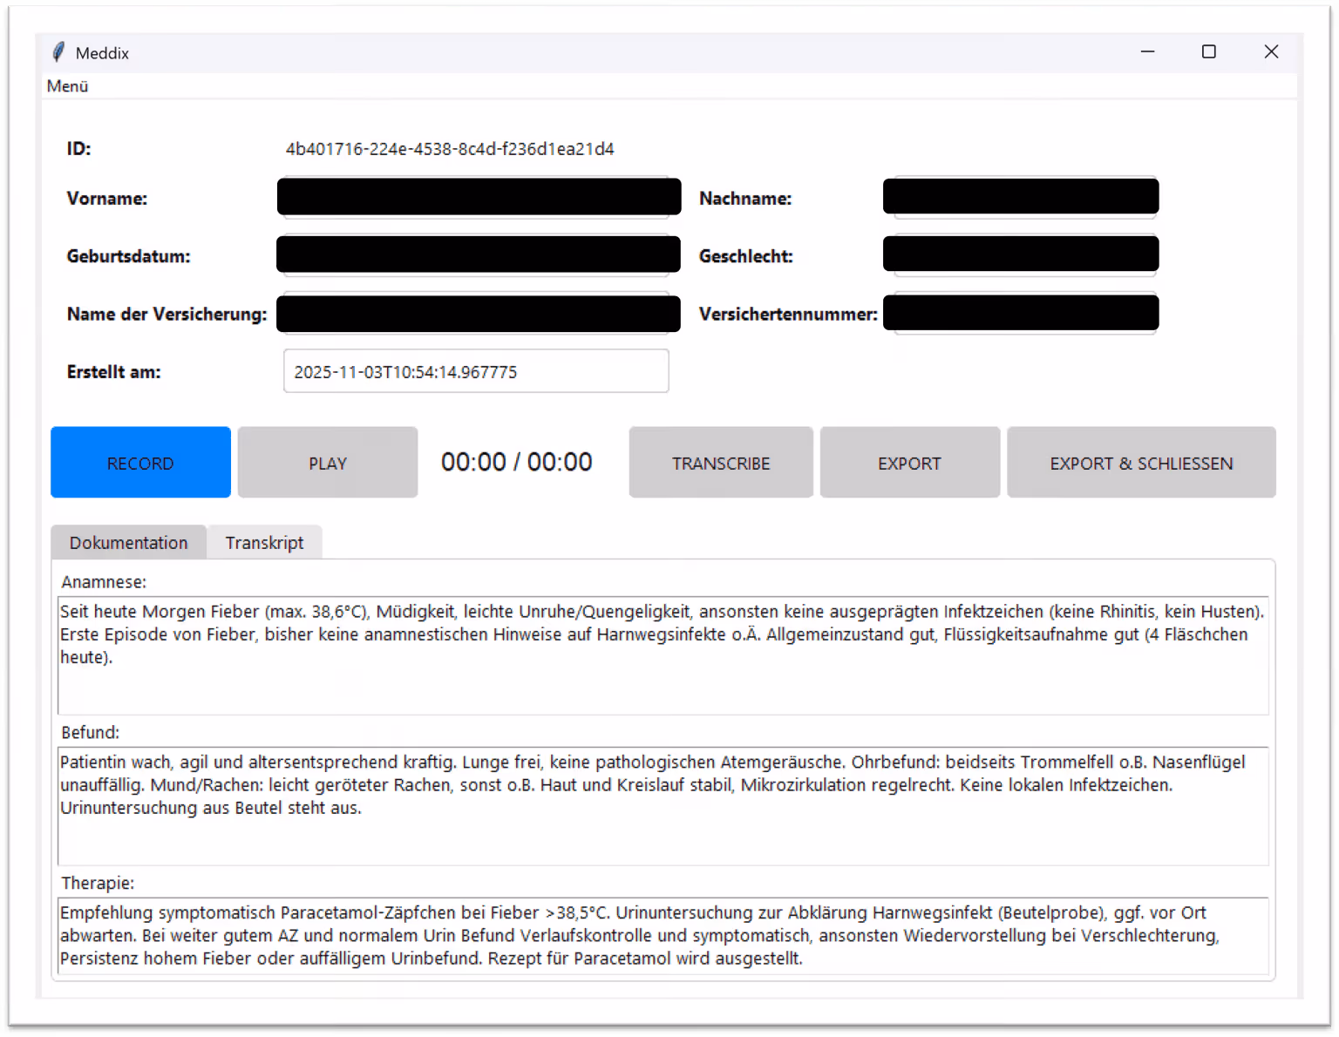Click the Vorname input field
Screen dimensions: 1339x1037
point(478,197)
